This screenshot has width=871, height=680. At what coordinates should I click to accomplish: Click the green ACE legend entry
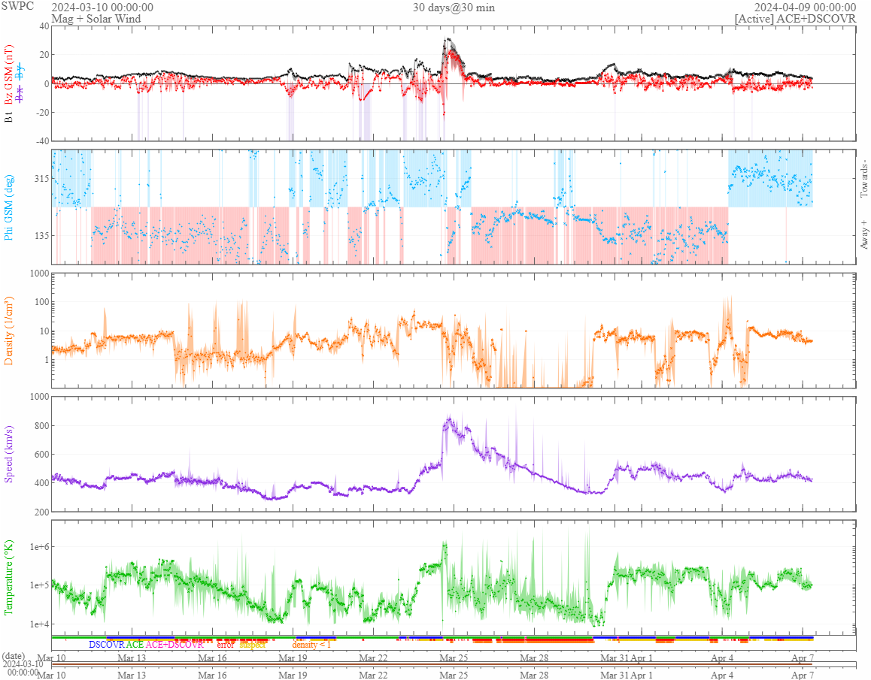pos(135,645)
